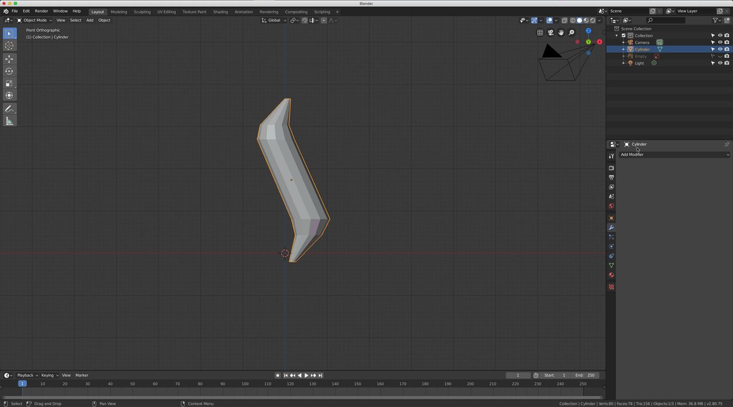This screenshot has height=407, width=733.
Task: Select the Scale tool
Action: tap(9, 84)
